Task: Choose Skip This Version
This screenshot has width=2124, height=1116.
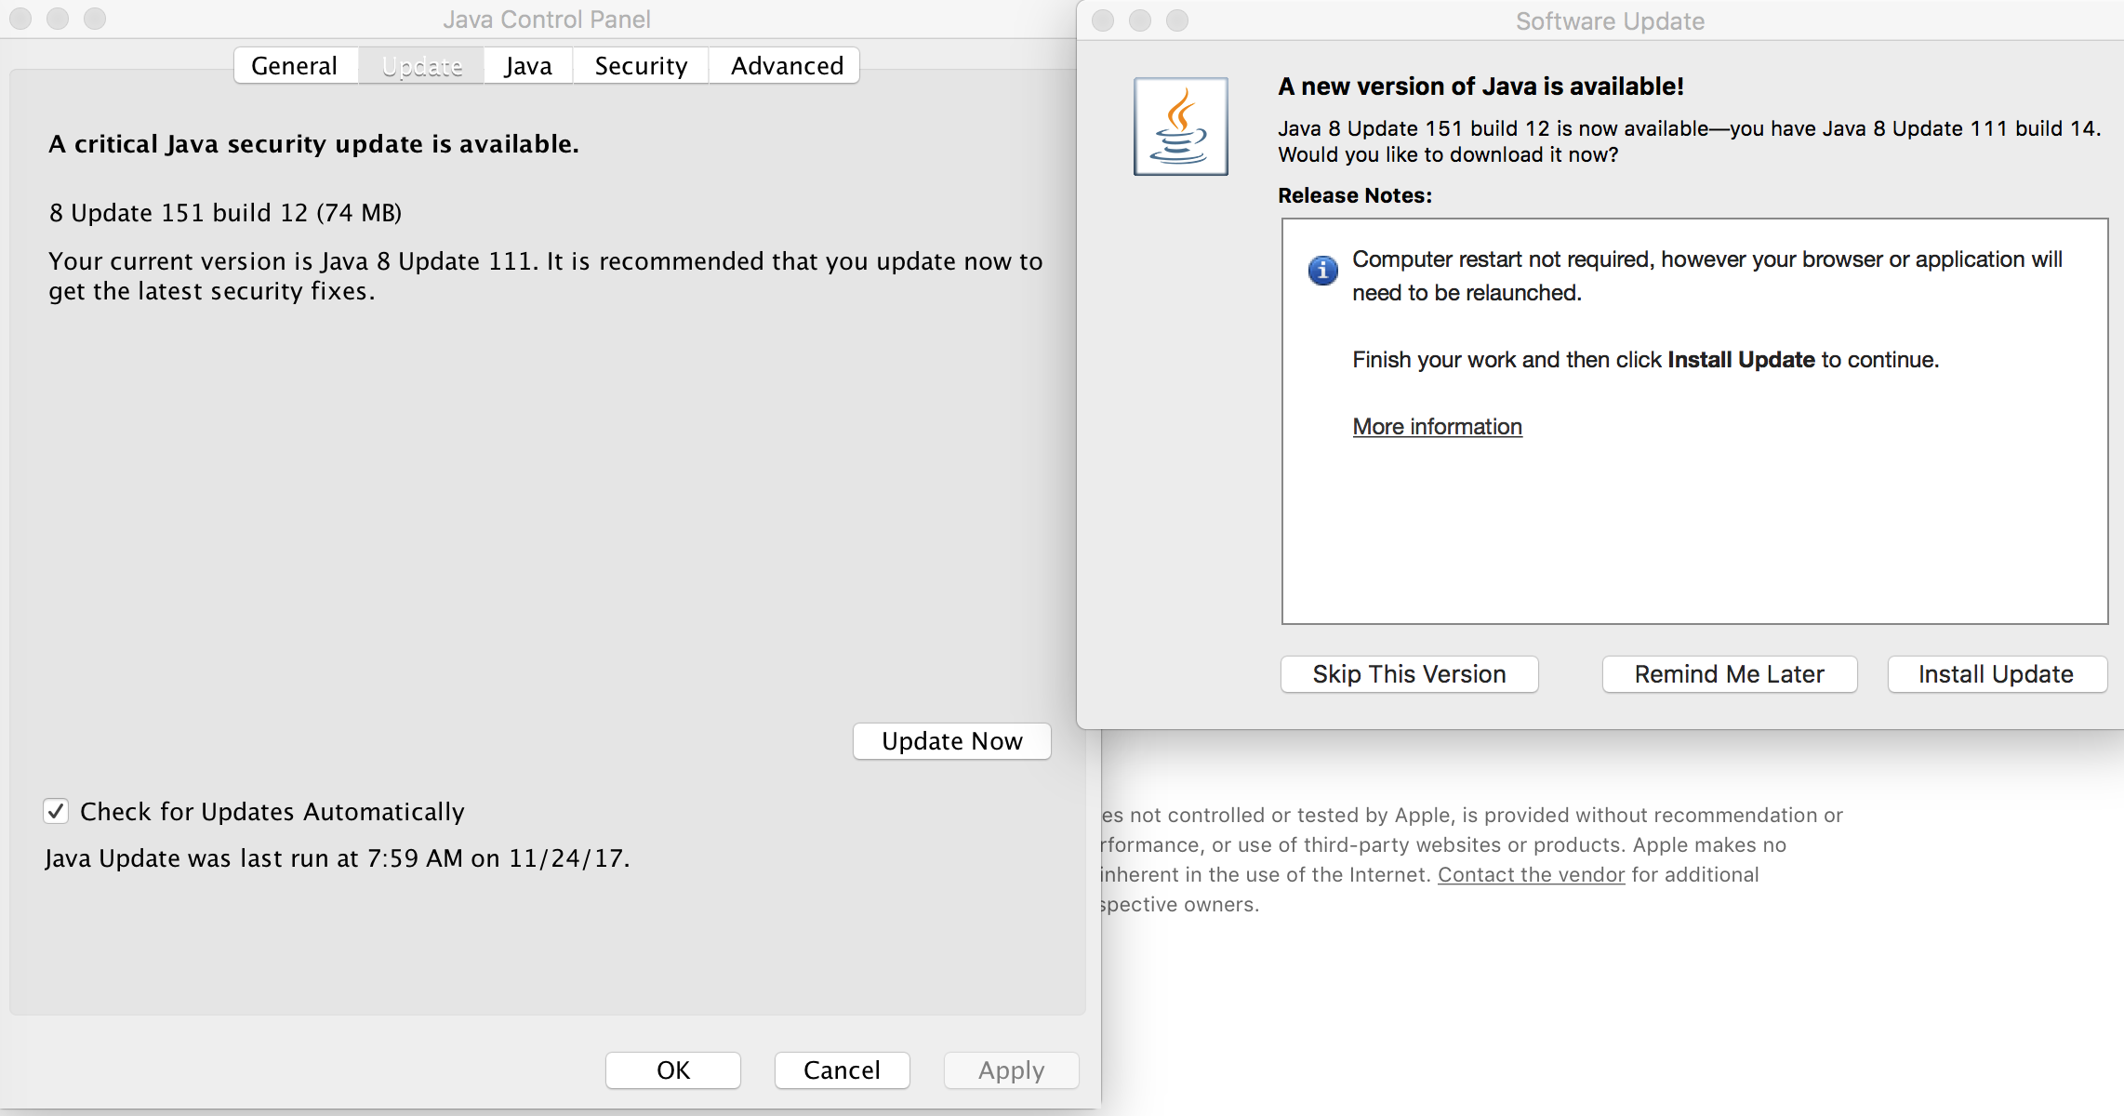Action: [x=1409, y=674]
